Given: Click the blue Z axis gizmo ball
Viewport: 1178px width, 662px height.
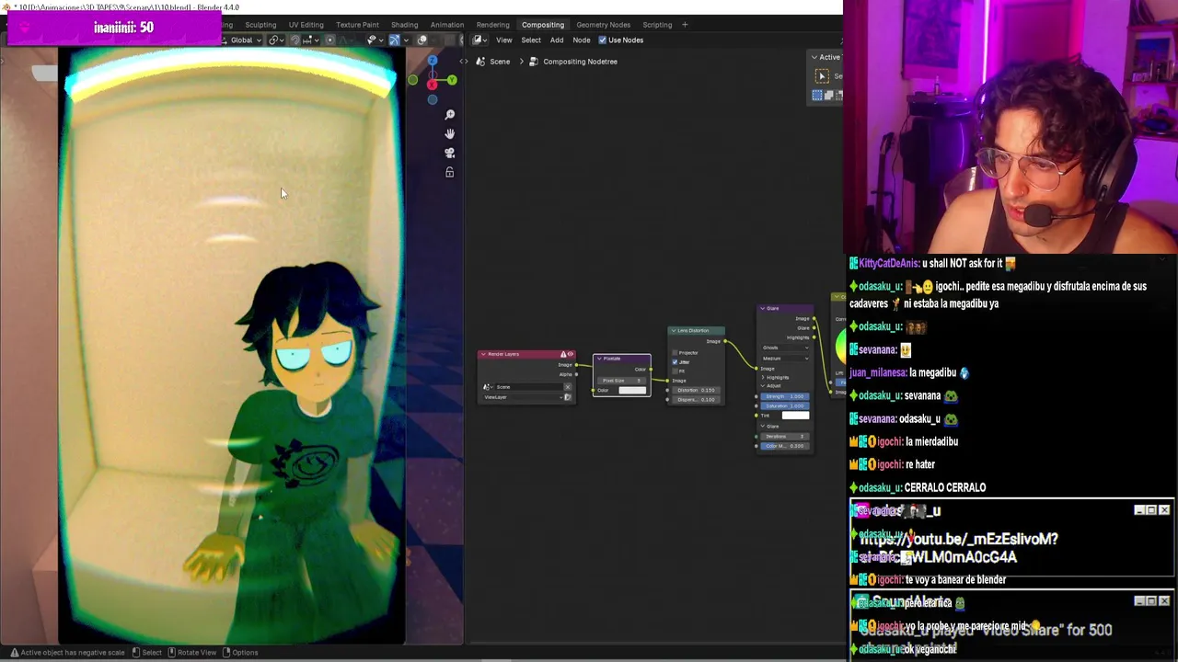Looking at the screenshot, I should coord(433,60).
